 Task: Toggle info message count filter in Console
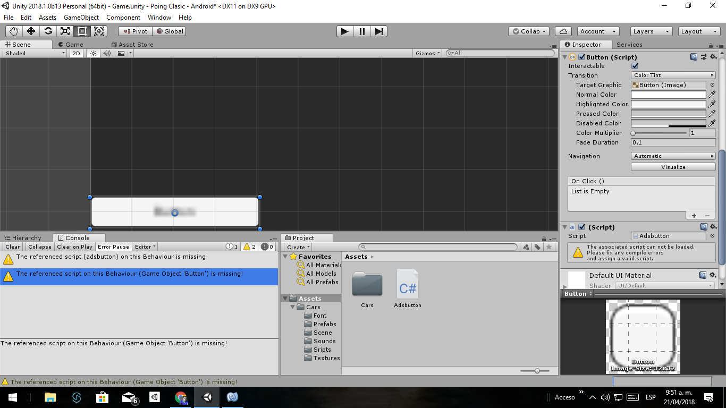click(232, 246)
